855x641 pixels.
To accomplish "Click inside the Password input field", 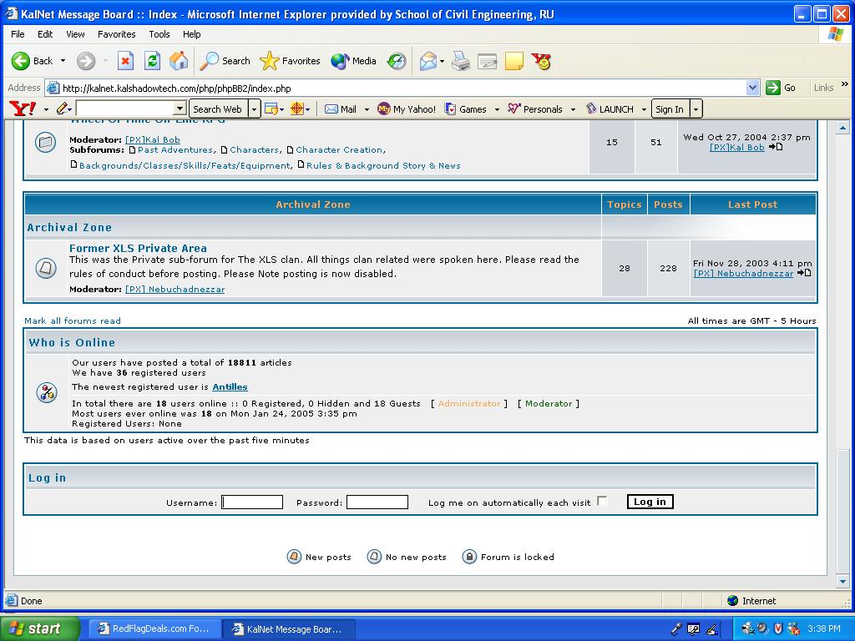I will 377,502.
